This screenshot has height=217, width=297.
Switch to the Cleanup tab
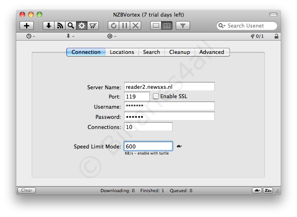(x=179, y=52)
